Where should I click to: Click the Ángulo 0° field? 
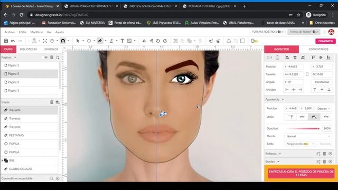[x=294, y=82]
